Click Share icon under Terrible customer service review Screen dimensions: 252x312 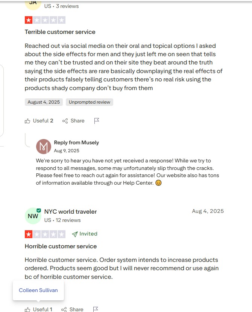click(x=65, y=121)
